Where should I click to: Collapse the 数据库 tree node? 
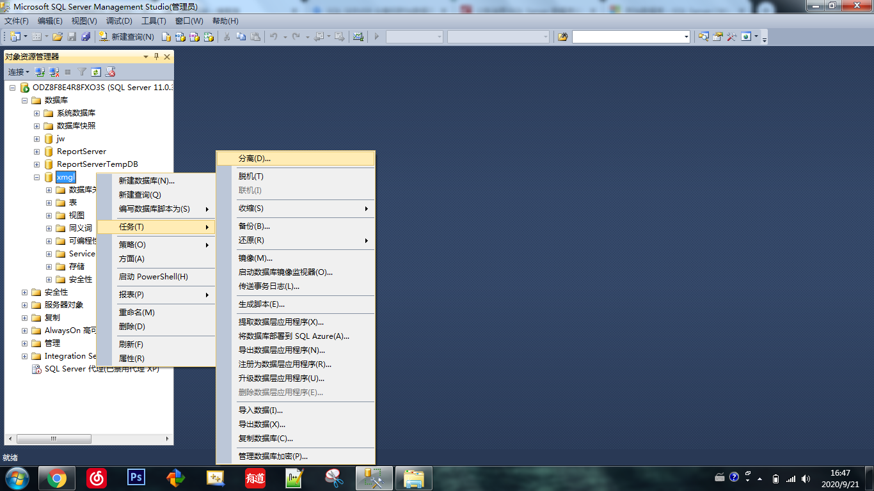tap(25, 100)
